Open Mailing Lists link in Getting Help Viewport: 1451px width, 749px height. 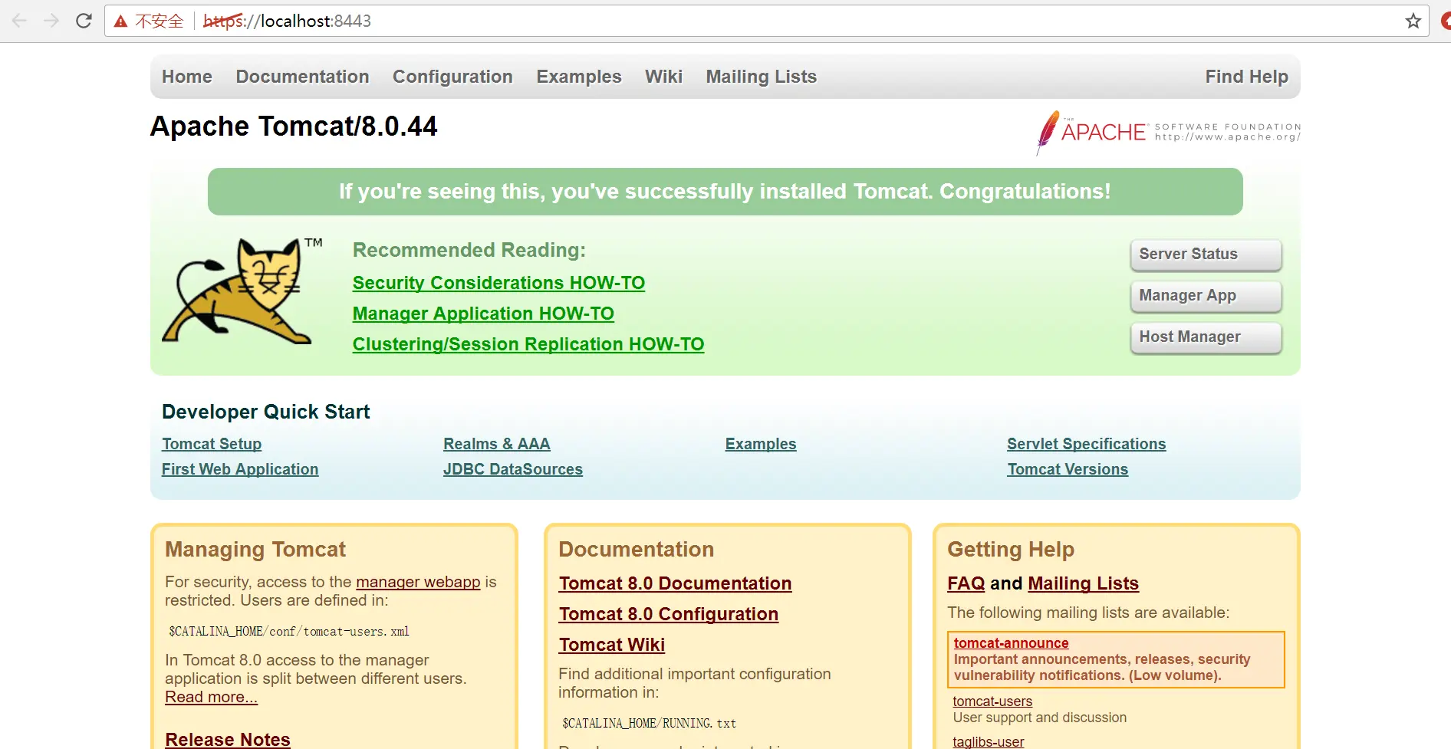coord(1083,583)
